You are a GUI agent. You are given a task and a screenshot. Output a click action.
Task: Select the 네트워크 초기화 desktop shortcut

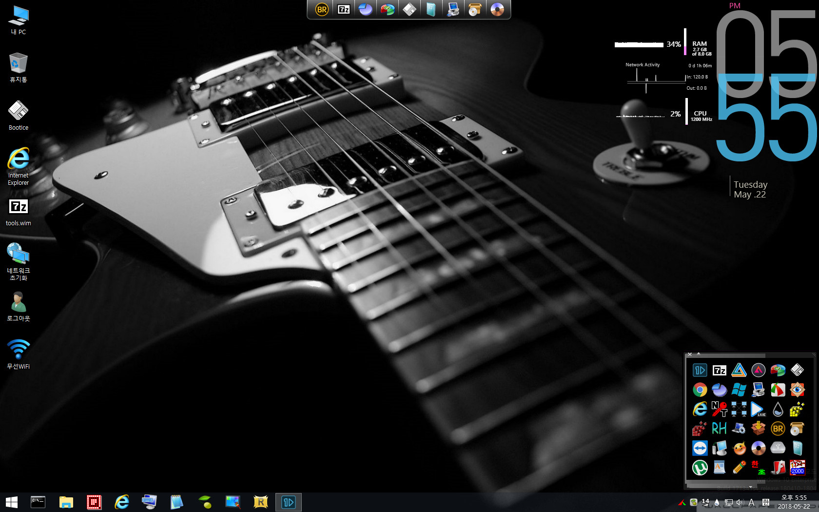coord(19,262)
